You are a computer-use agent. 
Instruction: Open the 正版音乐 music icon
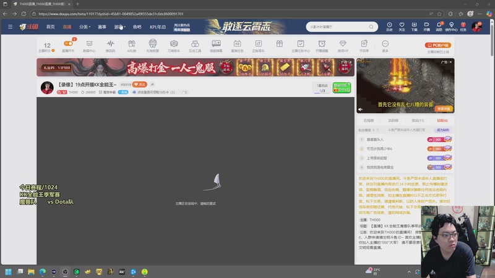click(259, 46)
